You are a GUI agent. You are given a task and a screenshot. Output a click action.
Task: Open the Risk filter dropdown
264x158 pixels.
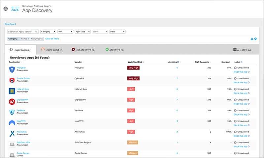65,32
